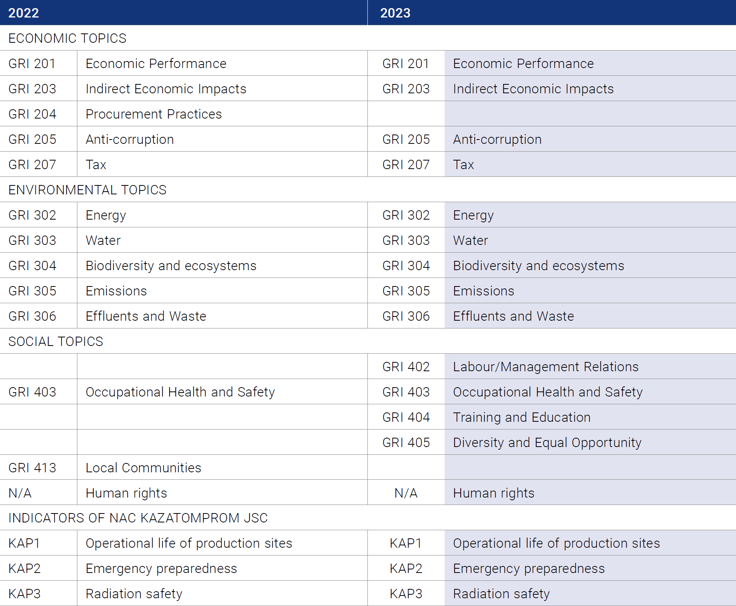Screen dimensions: 736x606
Task: Select the GRI 404 code cell
Action: coord(406,417)
